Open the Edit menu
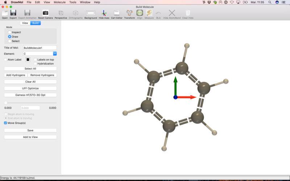The width and height of the screenshot is (290, 181). pyautogui.click(x=38, y=2)
